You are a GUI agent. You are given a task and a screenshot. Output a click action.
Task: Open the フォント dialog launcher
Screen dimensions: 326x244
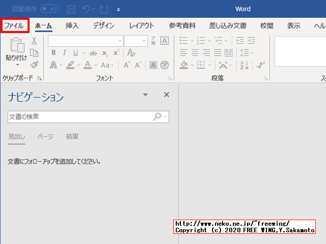(x=170, y=78)
